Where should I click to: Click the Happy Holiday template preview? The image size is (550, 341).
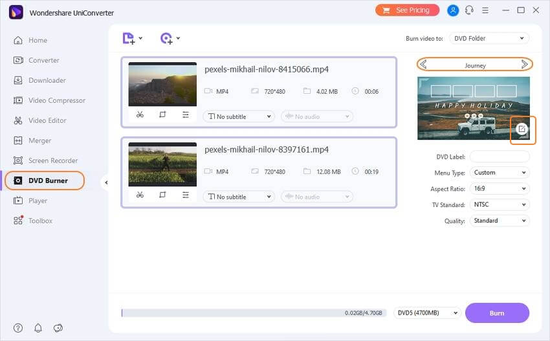(x=474, y=108)
